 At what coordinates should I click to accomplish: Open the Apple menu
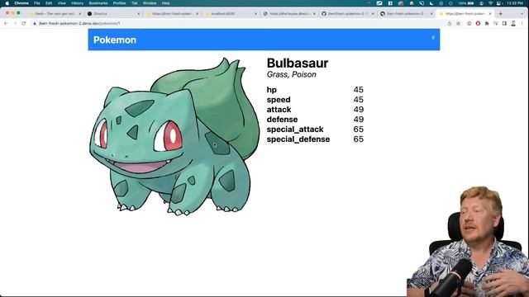tap(7, 3)
